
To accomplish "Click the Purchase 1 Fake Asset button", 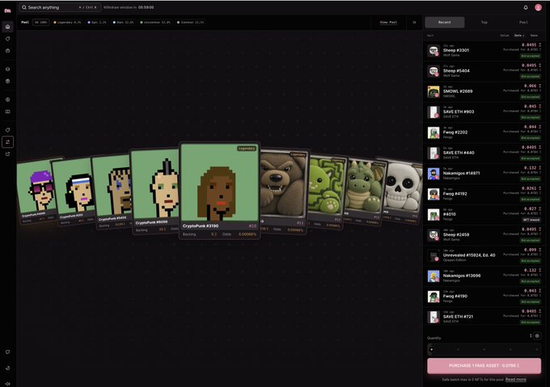I will [x=484, y=366].
